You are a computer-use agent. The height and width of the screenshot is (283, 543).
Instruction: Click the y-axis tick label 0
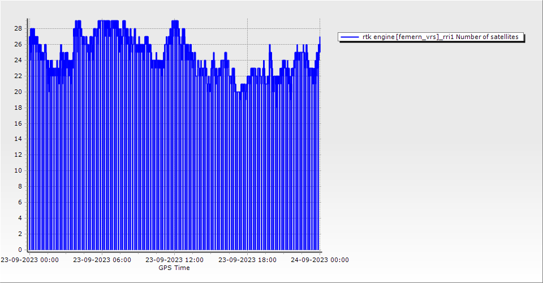pos(20,250)
